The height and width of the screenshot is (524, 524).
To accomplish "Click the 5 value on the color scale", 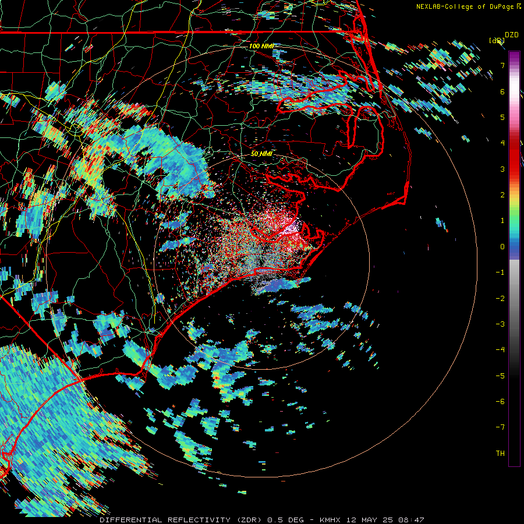I will click(x=502, y=117).
